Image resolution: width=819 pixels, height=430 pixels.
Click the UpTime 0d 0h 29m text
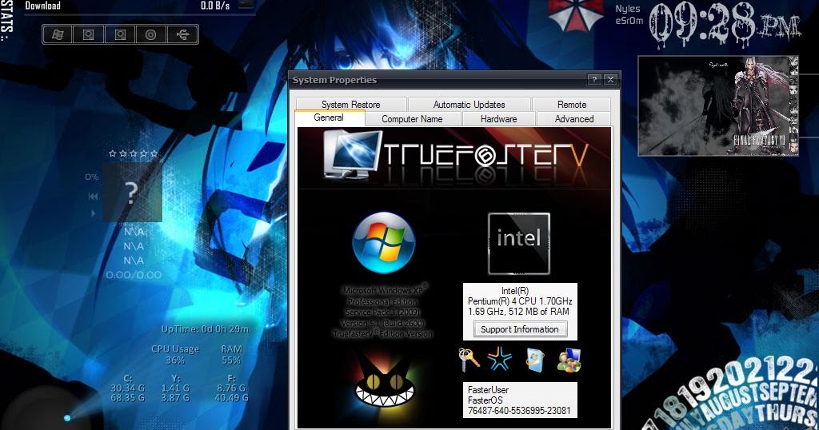(x=205, y=329)
